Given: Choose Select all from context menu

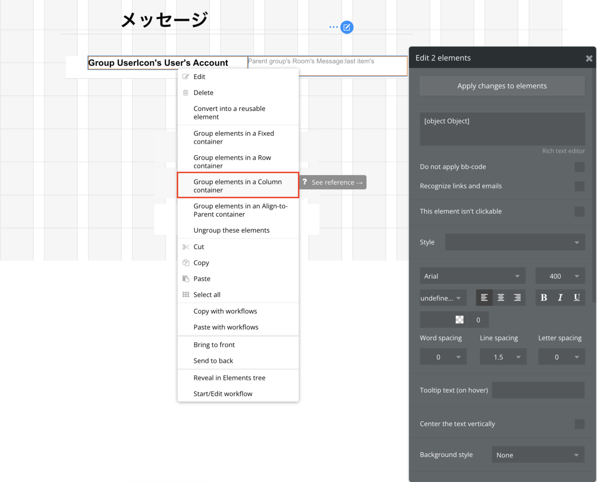Looking at the screenshot, I should 238,294.
